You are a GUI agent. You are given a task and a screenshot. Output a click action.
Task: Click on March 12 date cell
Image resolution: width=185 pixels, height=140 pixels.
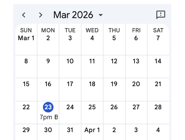click(x=114, y=61)
